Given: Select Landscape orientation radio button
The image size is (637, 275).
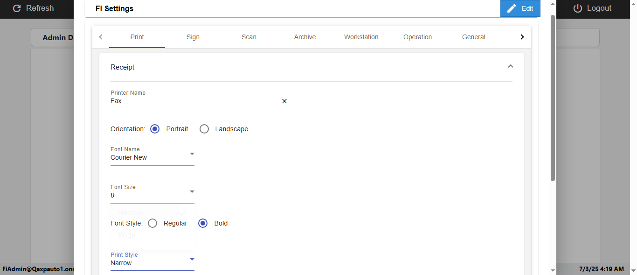Looking at the screenshot, I should 204,129.
